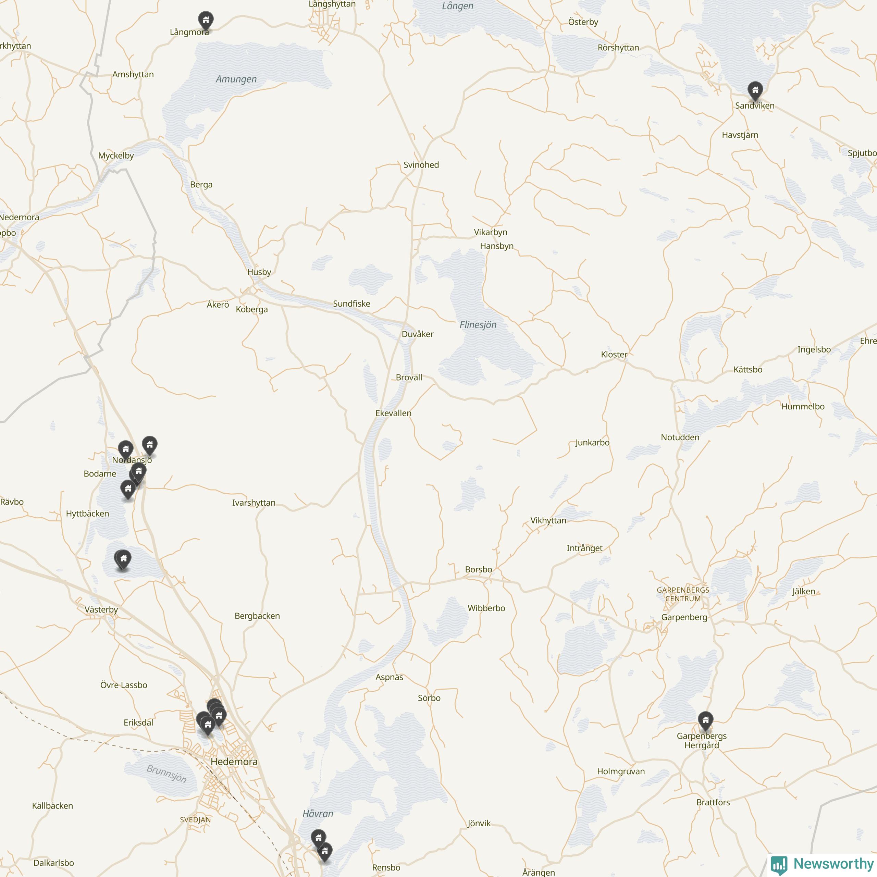Click the house marker east of Hyttbäcken

tap(128, 489)
